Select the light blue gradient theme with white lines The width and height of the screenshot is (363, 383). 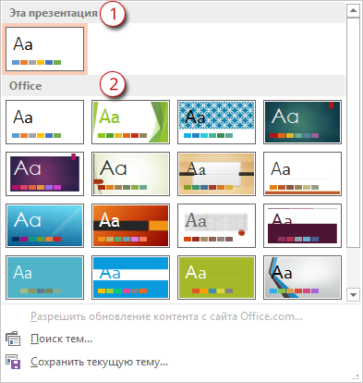click(44, 226)
